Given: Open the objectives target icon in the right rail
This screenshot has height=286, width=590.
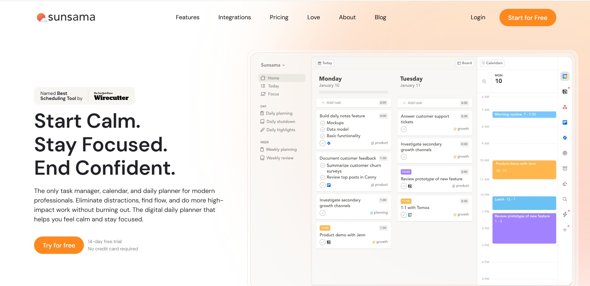Looking at the screenshot, I should click(565, 153).
